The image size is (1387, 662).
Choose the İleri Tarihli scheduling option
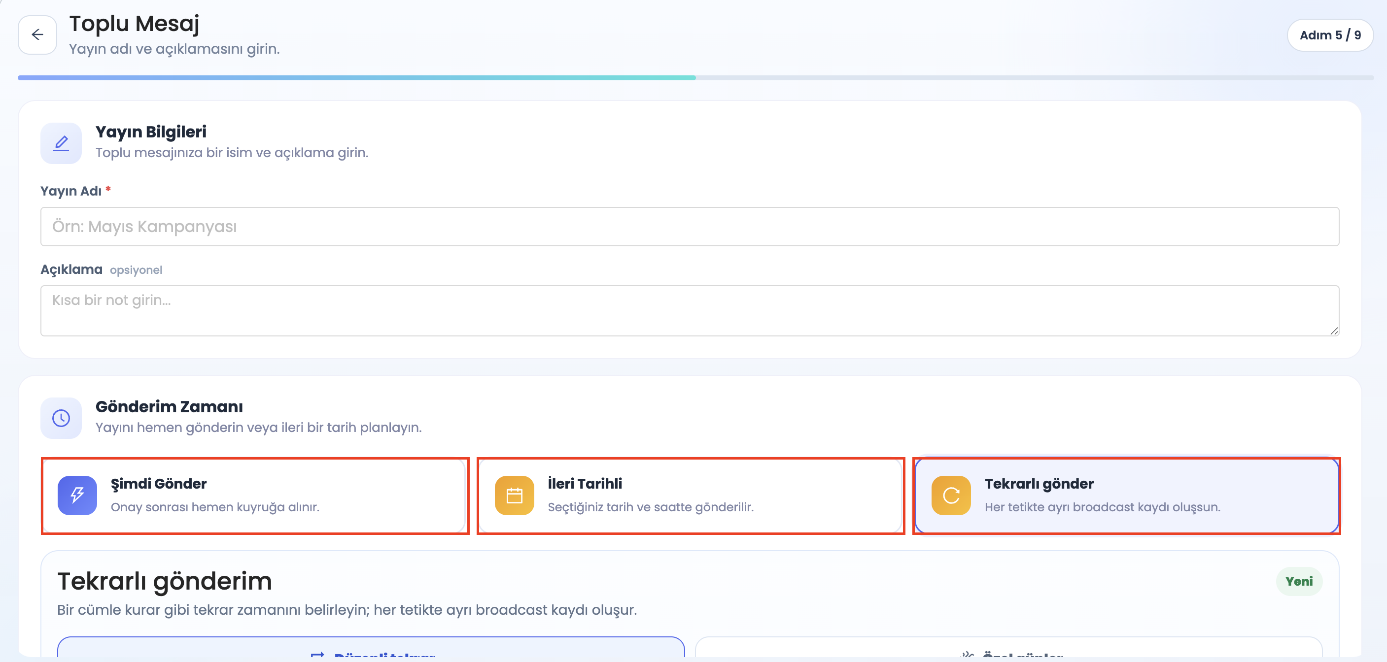691,496
